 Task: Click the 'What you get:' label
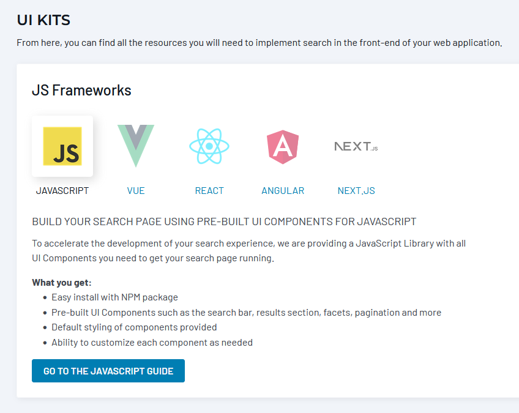(62, 283)
